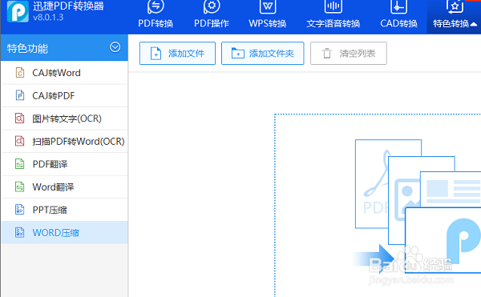Viewport: 481px width, 297px height.
Task: Click the PDF转换 swap arrows icon
Action: 156,6
